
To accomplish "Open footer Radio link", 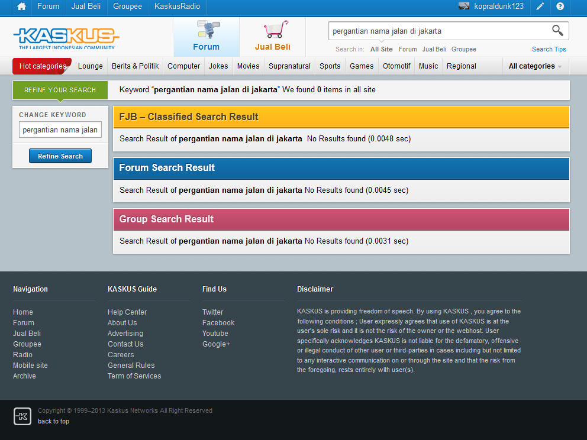I will tap(22, 355).
